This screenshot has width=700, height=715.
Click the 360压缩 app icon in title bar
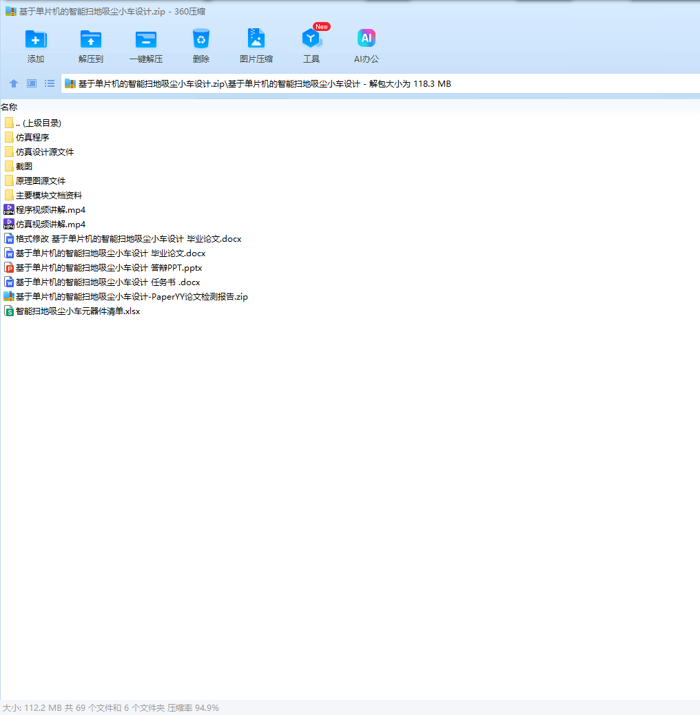[10, 12]
